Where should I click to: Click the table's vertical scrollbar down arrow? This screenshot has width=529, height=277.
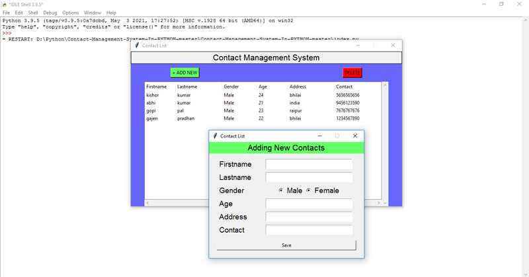point(385,203)
